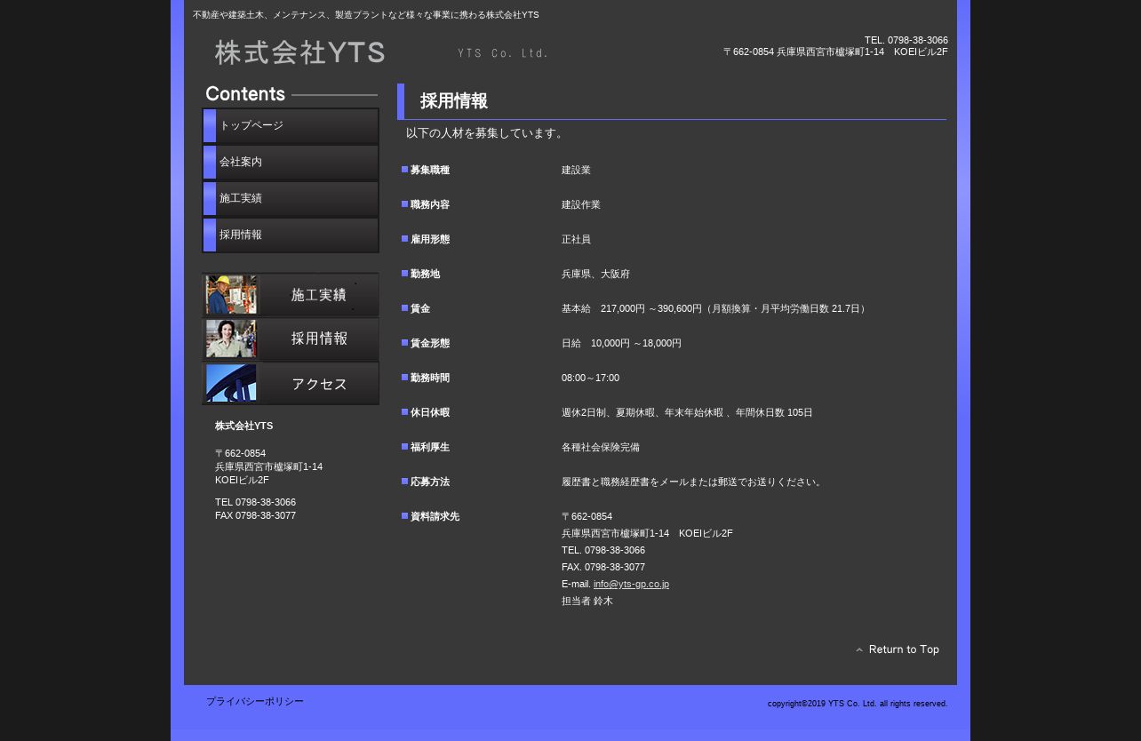Click the bold 株式会社YTS sidebar company name
This screenshot has width=1141, height=741.
click(243, 426)
